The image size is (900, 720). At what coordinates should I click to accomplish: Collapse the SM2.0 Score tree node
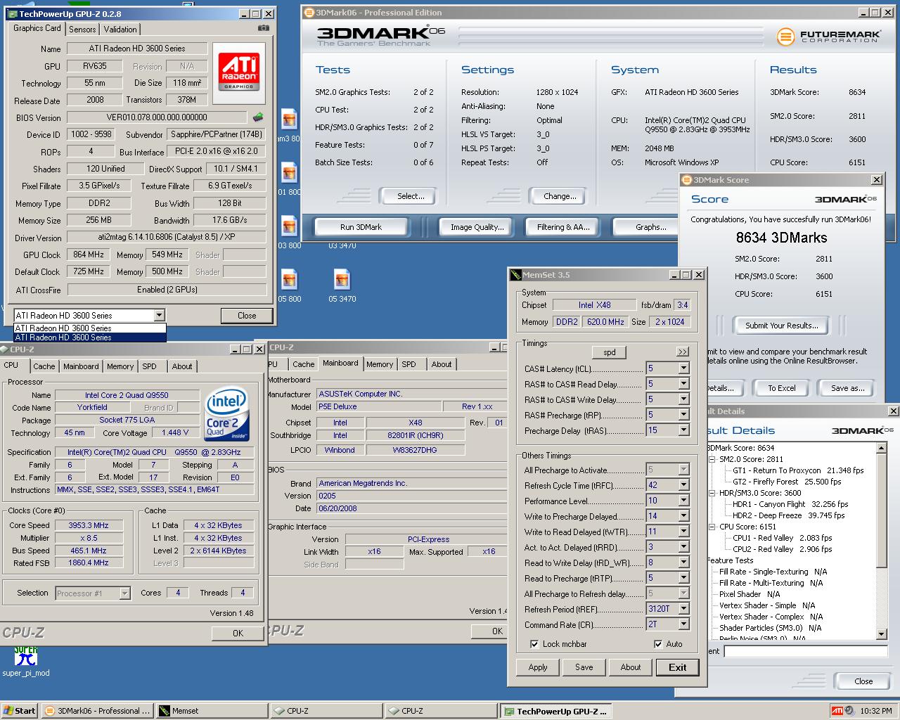(x=712, y=459)
